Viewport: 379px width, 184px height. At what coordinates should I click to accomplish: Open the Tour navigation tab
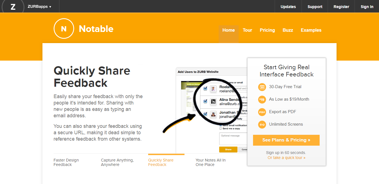coord(247,30)
